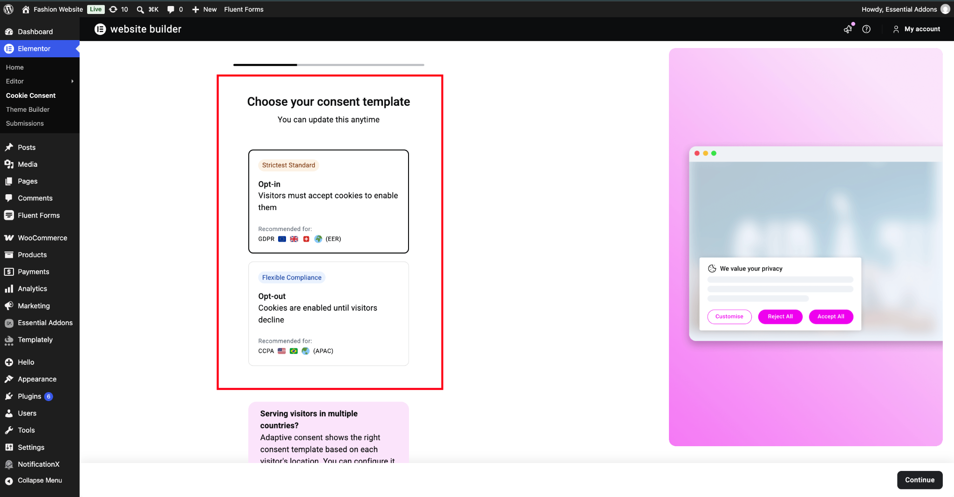Open Dashboard in sidebar
Image resolution: width=954 pixels, height=497 pixels.
pyautogui.click(x=40, y=31)
